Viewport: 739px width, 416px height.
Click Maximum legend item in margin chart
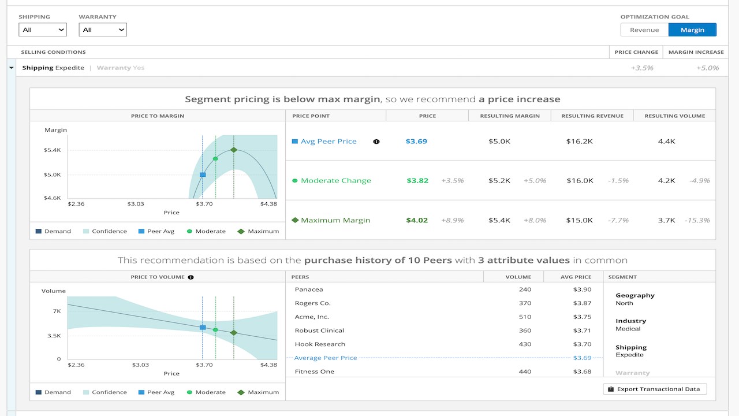[258, 231]
